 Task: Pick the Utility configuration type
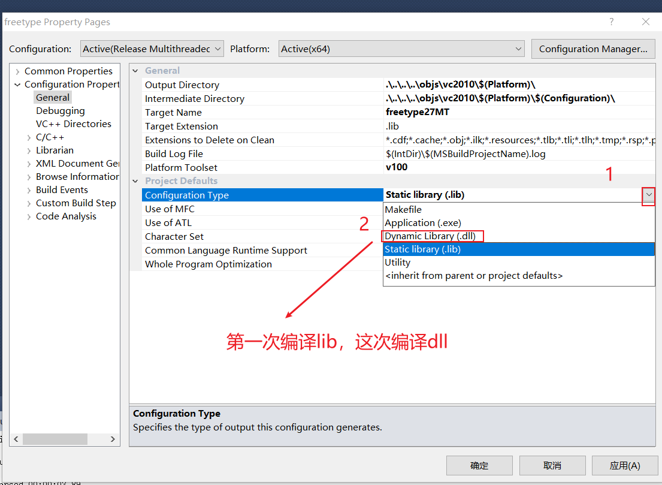coord(398,263)
